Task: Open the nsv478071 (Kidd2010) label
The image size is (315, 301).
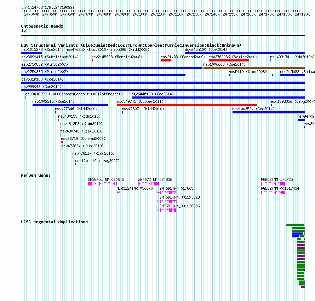Action: [x=143, y=109]
